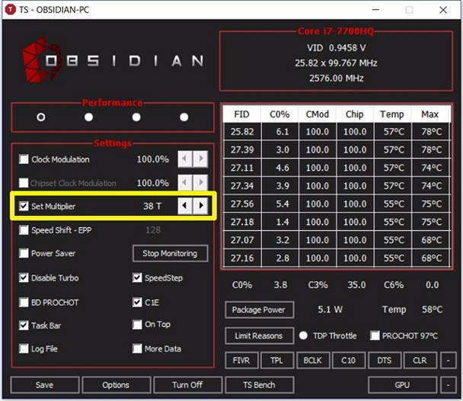Uncheck the Disable Turbo checkbox
This screenshot has height=401, width=463.
coord(24,278)
